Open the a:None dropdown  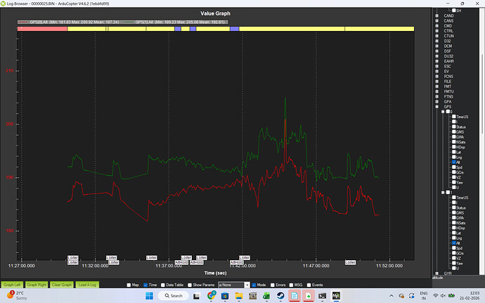pyautogui.click(x=233, y=285)
